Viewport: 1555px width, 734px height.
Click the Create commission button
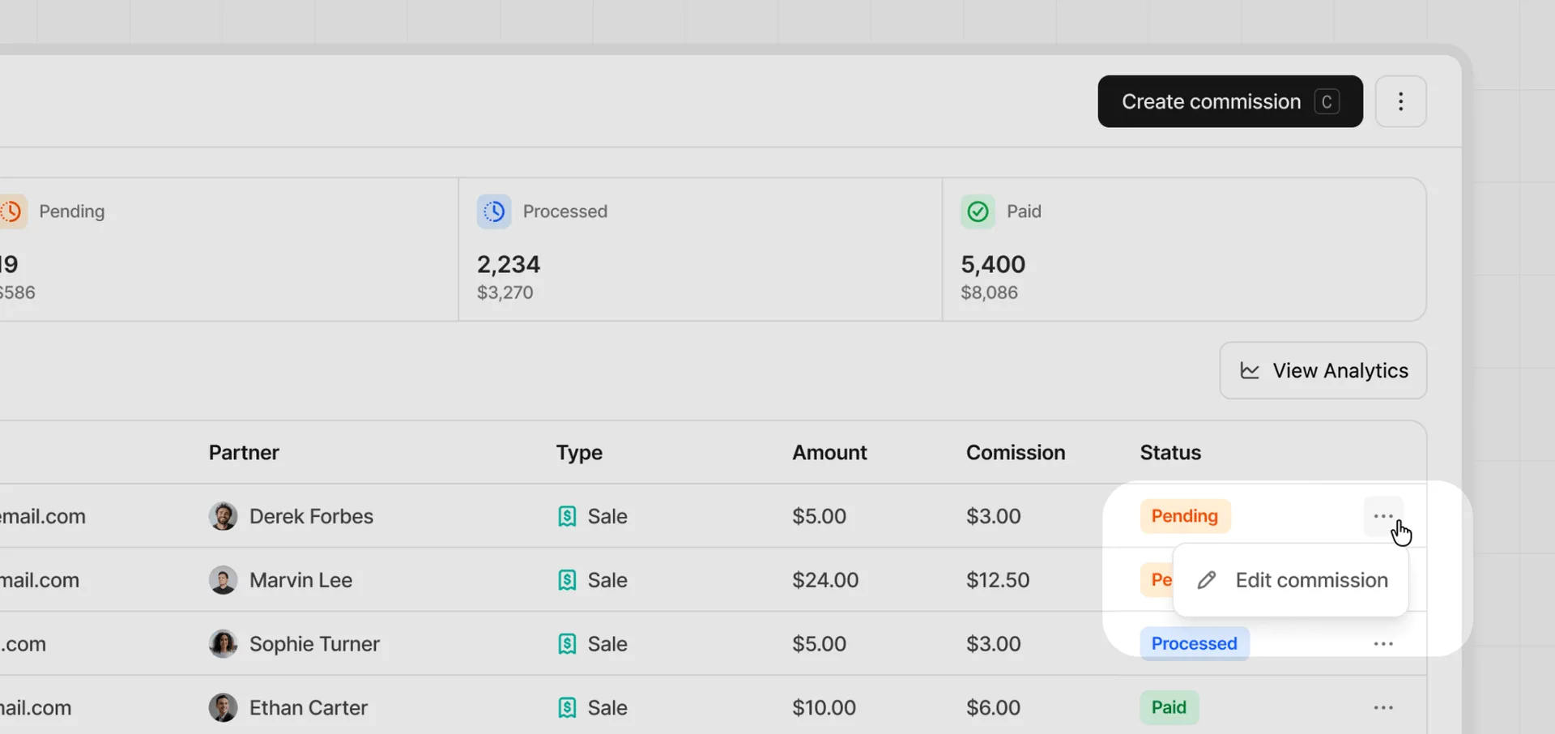pos(1230,101)
